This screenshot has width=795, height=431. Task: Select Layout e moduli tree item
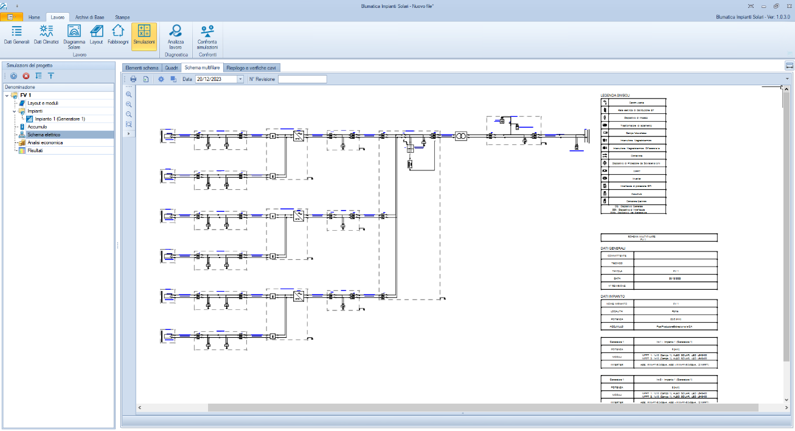pos(43,103)
